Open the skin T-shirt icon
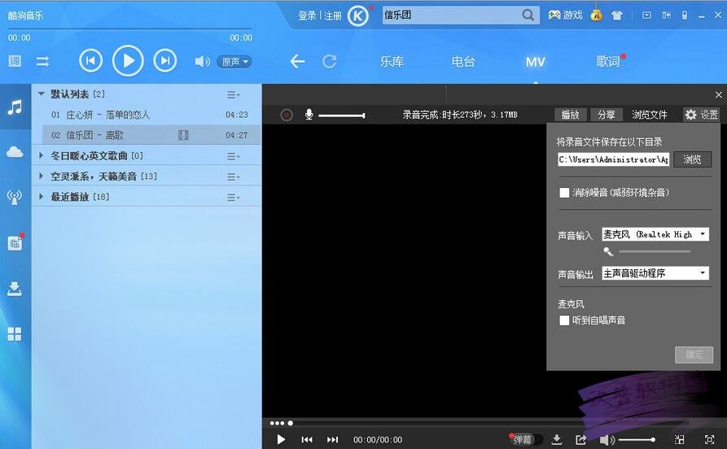The height and width of the screenshot is (449, 727). point(616,15)
